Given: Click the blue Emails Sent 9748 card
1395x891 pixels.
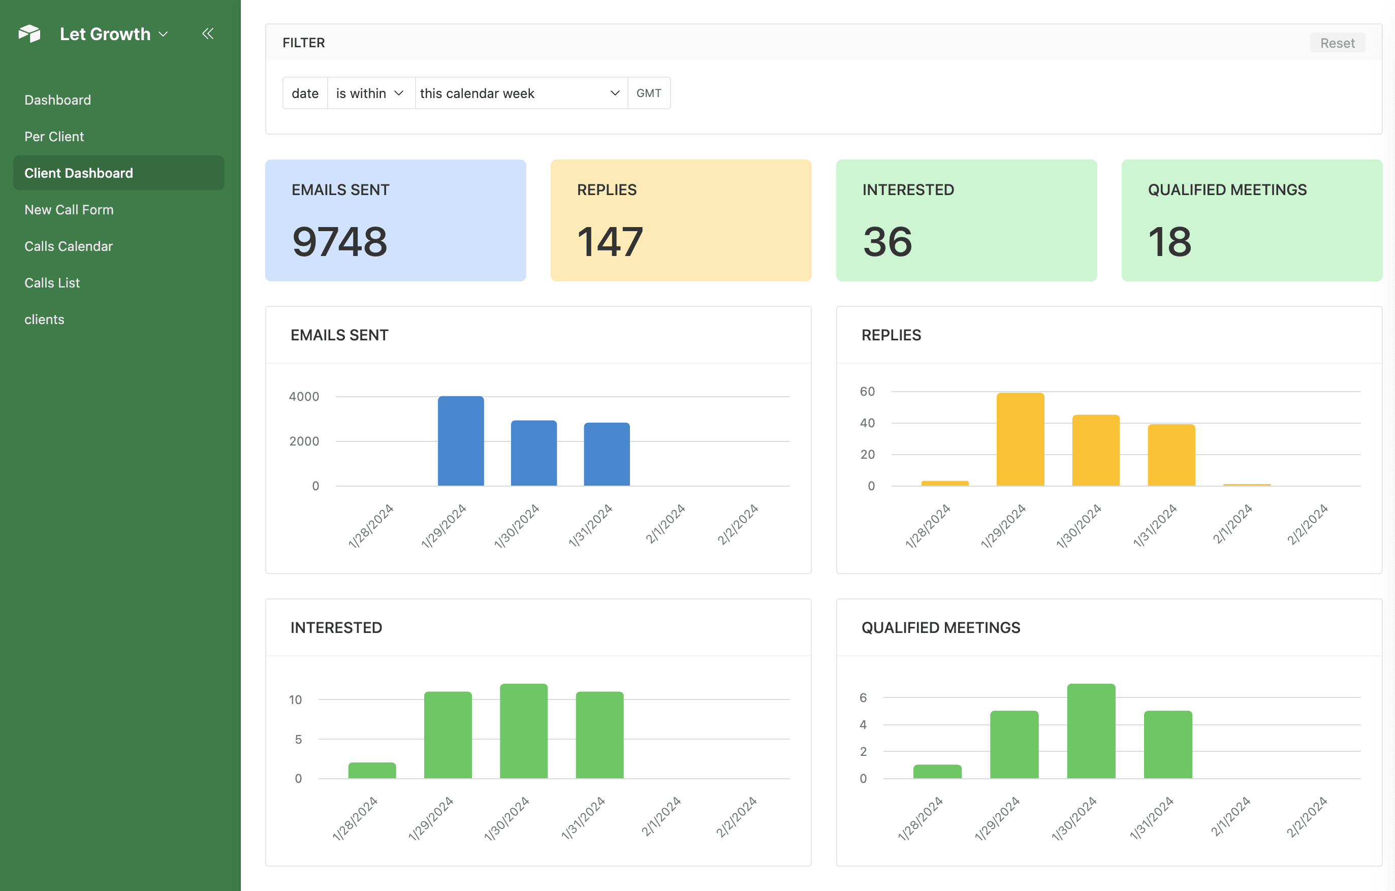Looking at the screenshot, I should [x=395, y=220].
